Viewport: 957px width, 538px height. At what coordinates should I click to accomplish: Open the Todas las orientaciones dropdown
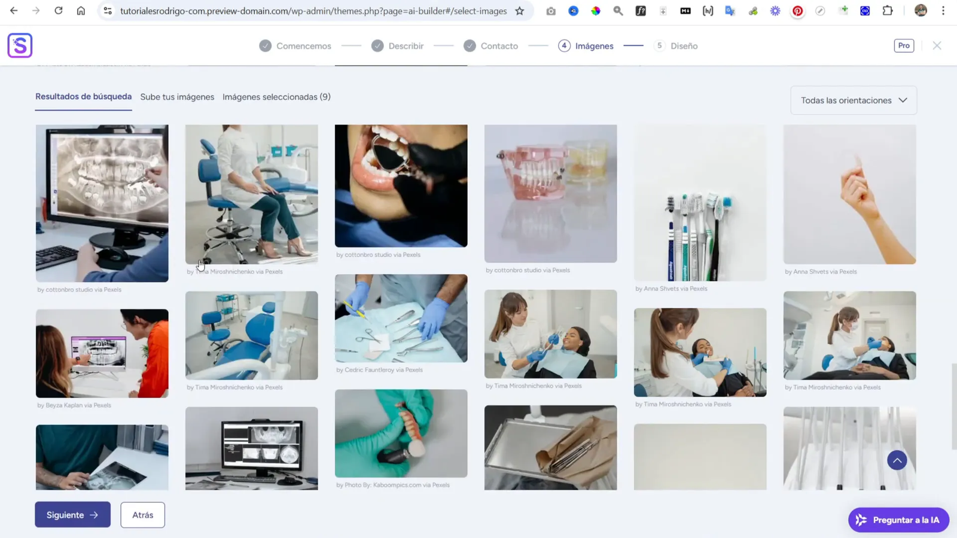point(853,100)
